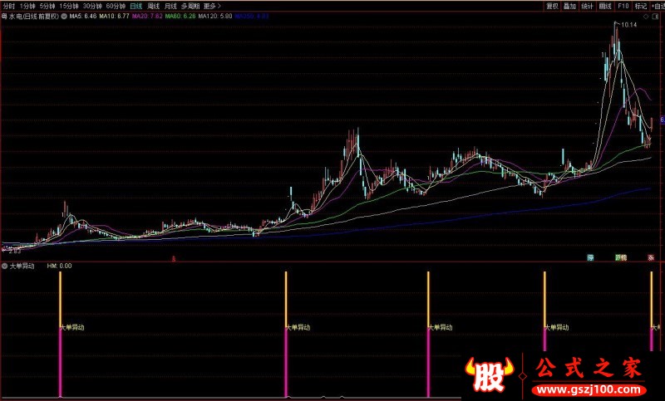Click the first 大单异动 signal bar
Viewport: 665px width, 401px height.
pos(60,335)
